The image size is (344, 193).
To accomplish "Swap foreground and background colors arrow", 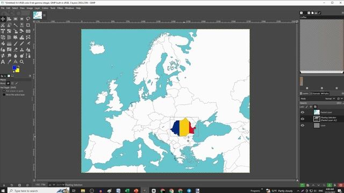I will coord(18,66).
